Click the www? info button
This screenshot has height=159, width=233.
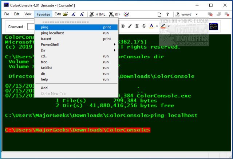click(183, 14)
